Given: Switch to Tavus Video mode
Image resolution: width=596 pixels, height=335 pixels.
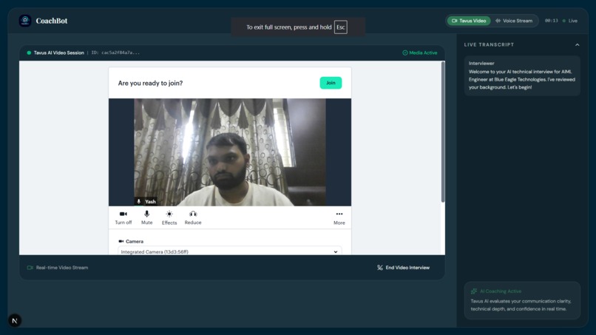Looking at the screenshot, I should coord(469,21).
